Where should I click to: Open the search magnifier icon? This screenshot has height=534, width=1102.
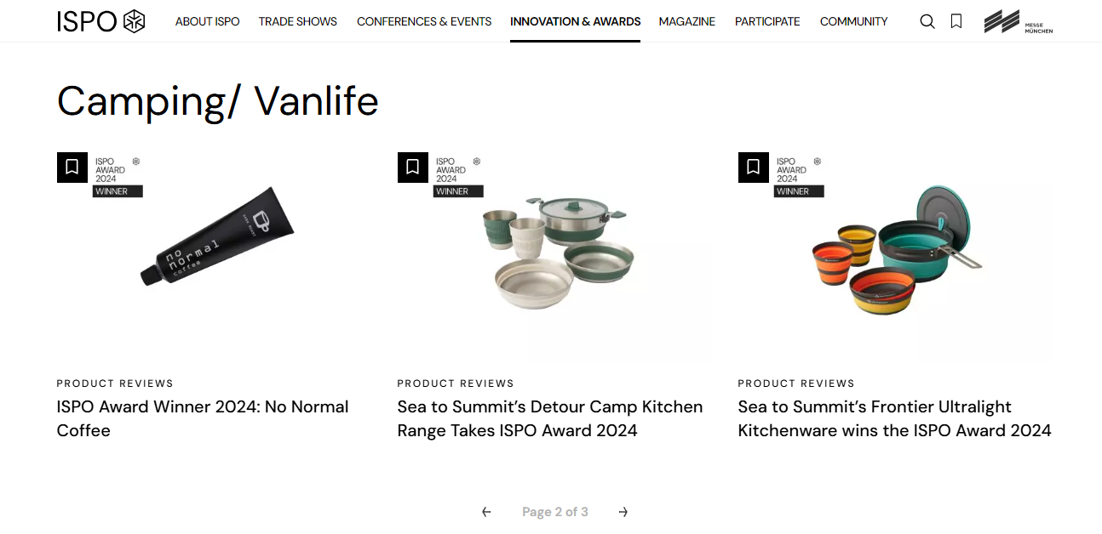coord(927,21)
